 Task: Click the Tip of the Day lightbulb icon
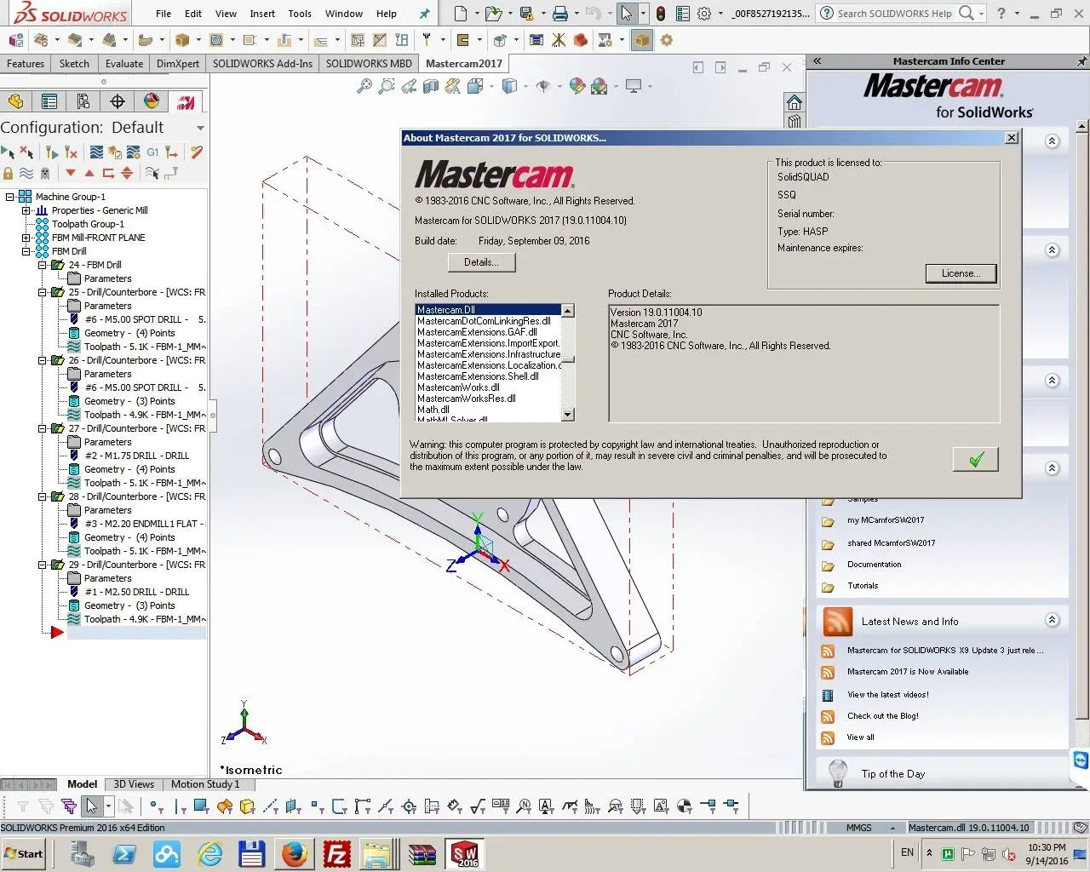coord(838,773)
